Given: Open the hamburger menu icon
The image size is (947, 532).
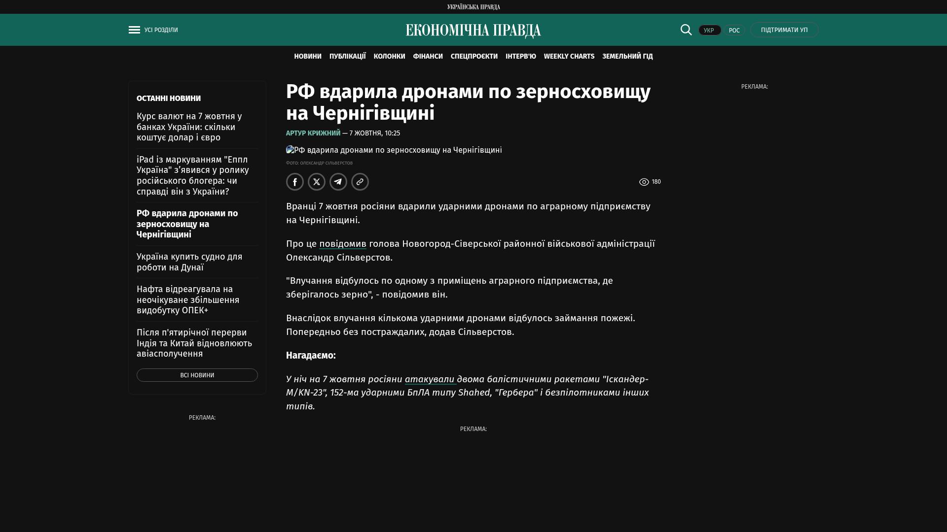Looking at the screenshot, I should pos(134,30).
